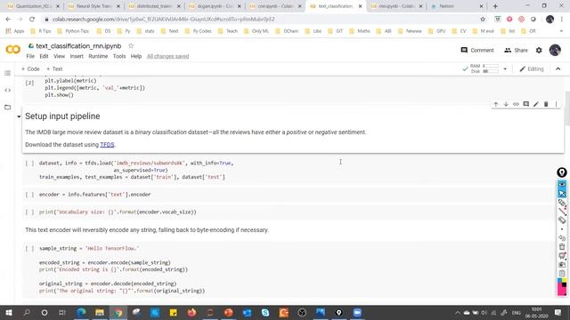Viewport: 570px width, 320px height.
Task: Show hidden system tray icons
Action: [x=457, y=312]
